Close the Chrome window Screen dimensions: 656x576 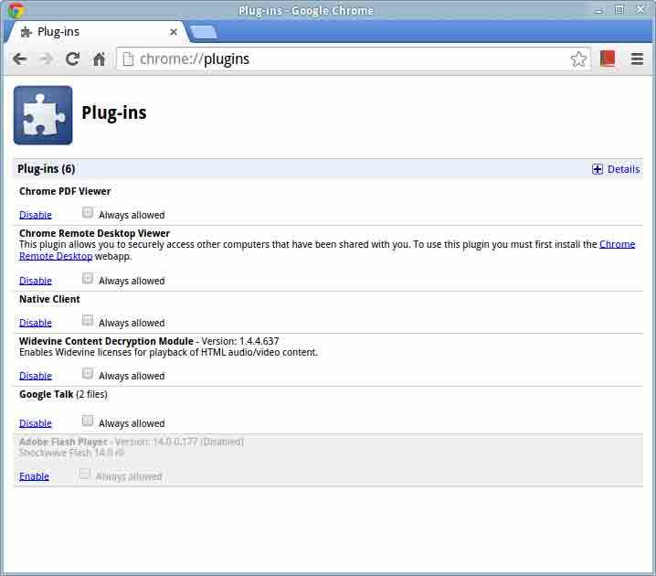tap(640, 10)
